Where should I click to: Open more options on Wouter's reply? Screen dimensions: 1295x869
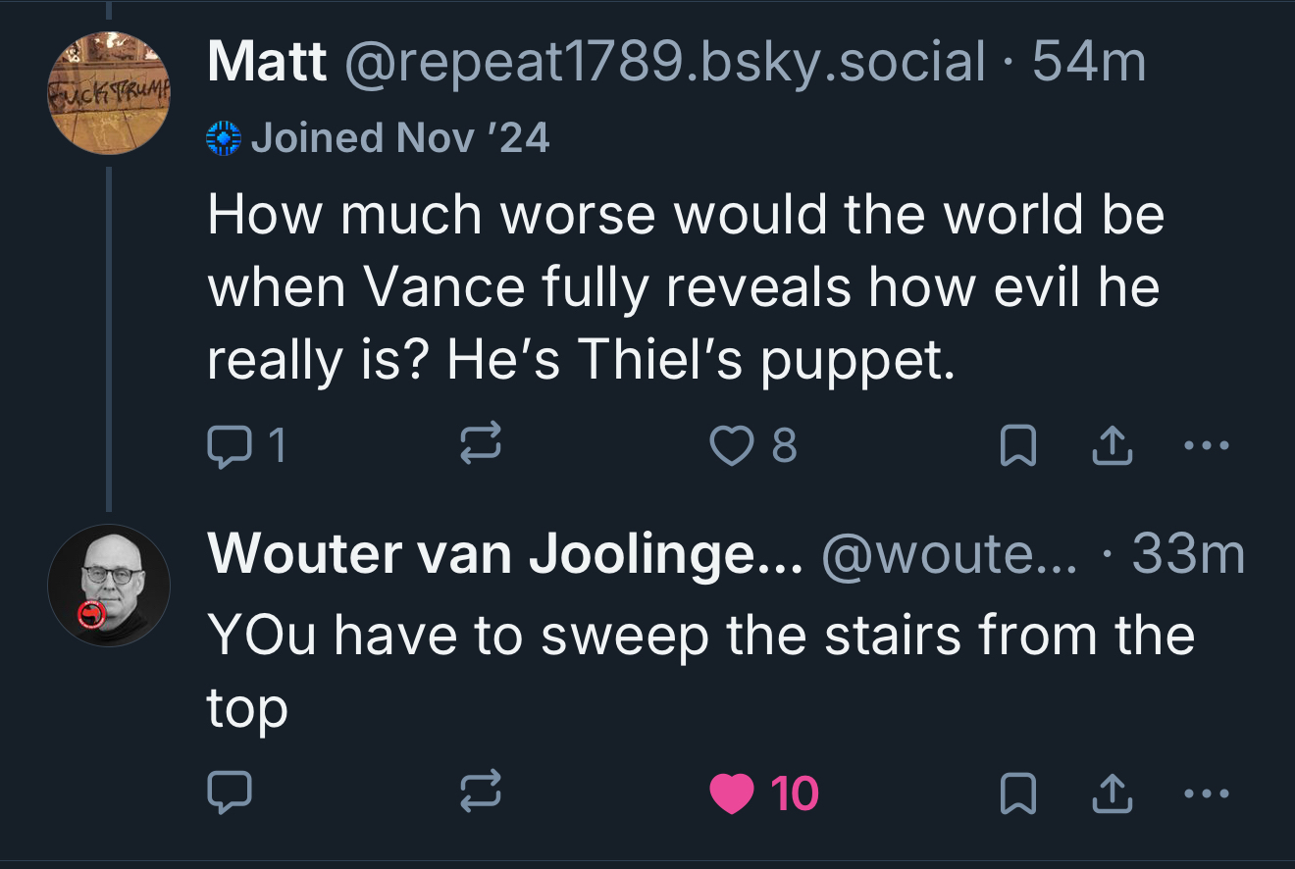1205,792
